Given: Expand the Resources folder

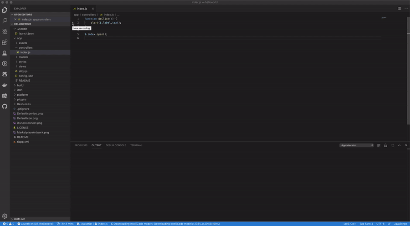Looking at the screenshot, I should [40, 104].
